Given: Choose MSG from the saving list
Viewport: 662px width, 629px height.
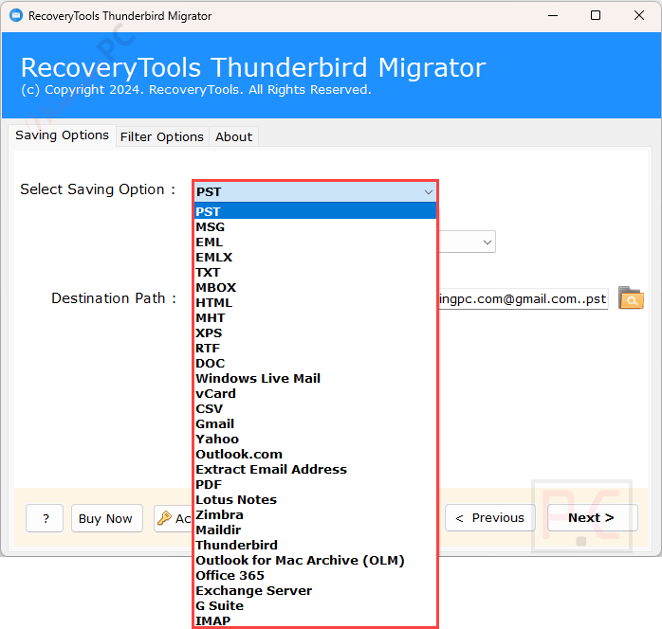Looking at the screenshot, I should [211, 227].
